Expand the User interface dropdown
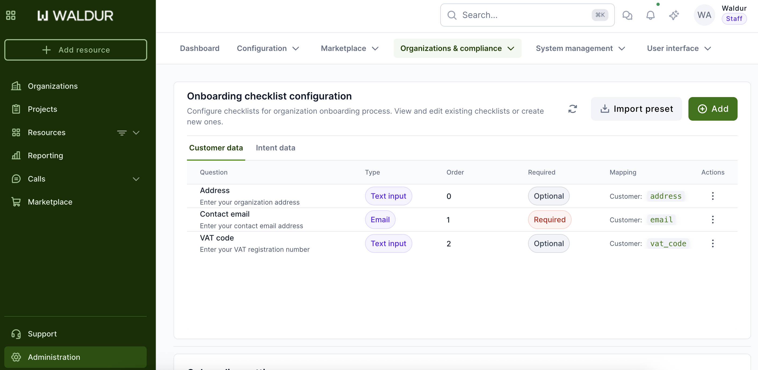The image size is (758, 370). [678, 49]
